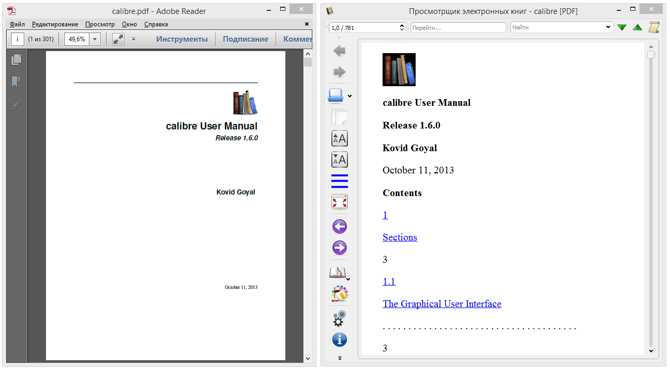Open the Подписание pane
This screenshot has width=670, height=370.
(x=246, y=39)
